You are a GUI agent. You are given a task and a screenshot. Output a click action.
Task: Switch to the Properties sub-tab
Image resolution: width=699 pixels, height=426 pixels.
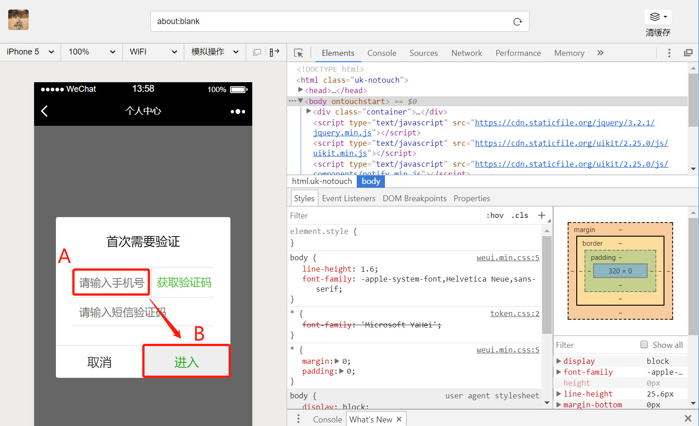coord(472,198)
